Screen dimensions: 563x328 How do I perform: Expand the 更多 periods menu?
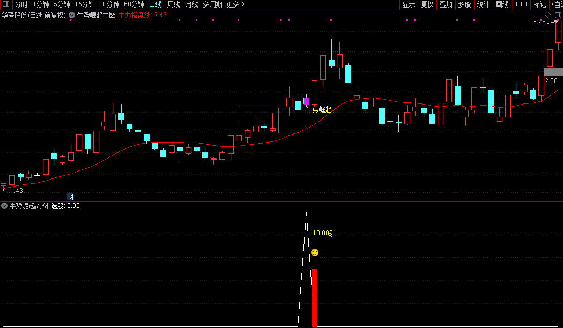(235, 4)
